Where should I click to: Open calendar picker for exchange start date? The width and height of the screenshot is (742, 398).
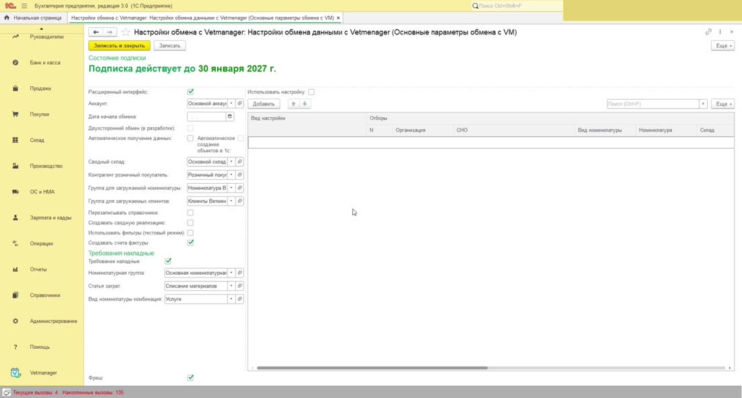[230, 117]
